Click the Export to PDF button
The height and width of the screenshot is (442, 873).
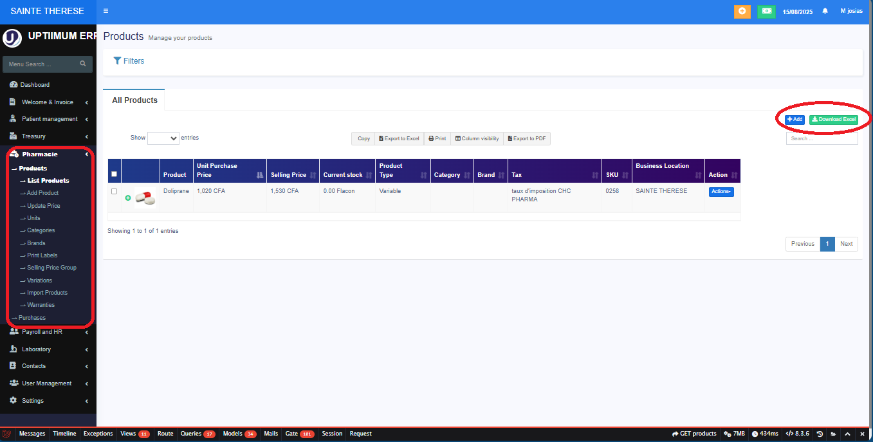tap(527, 138)
